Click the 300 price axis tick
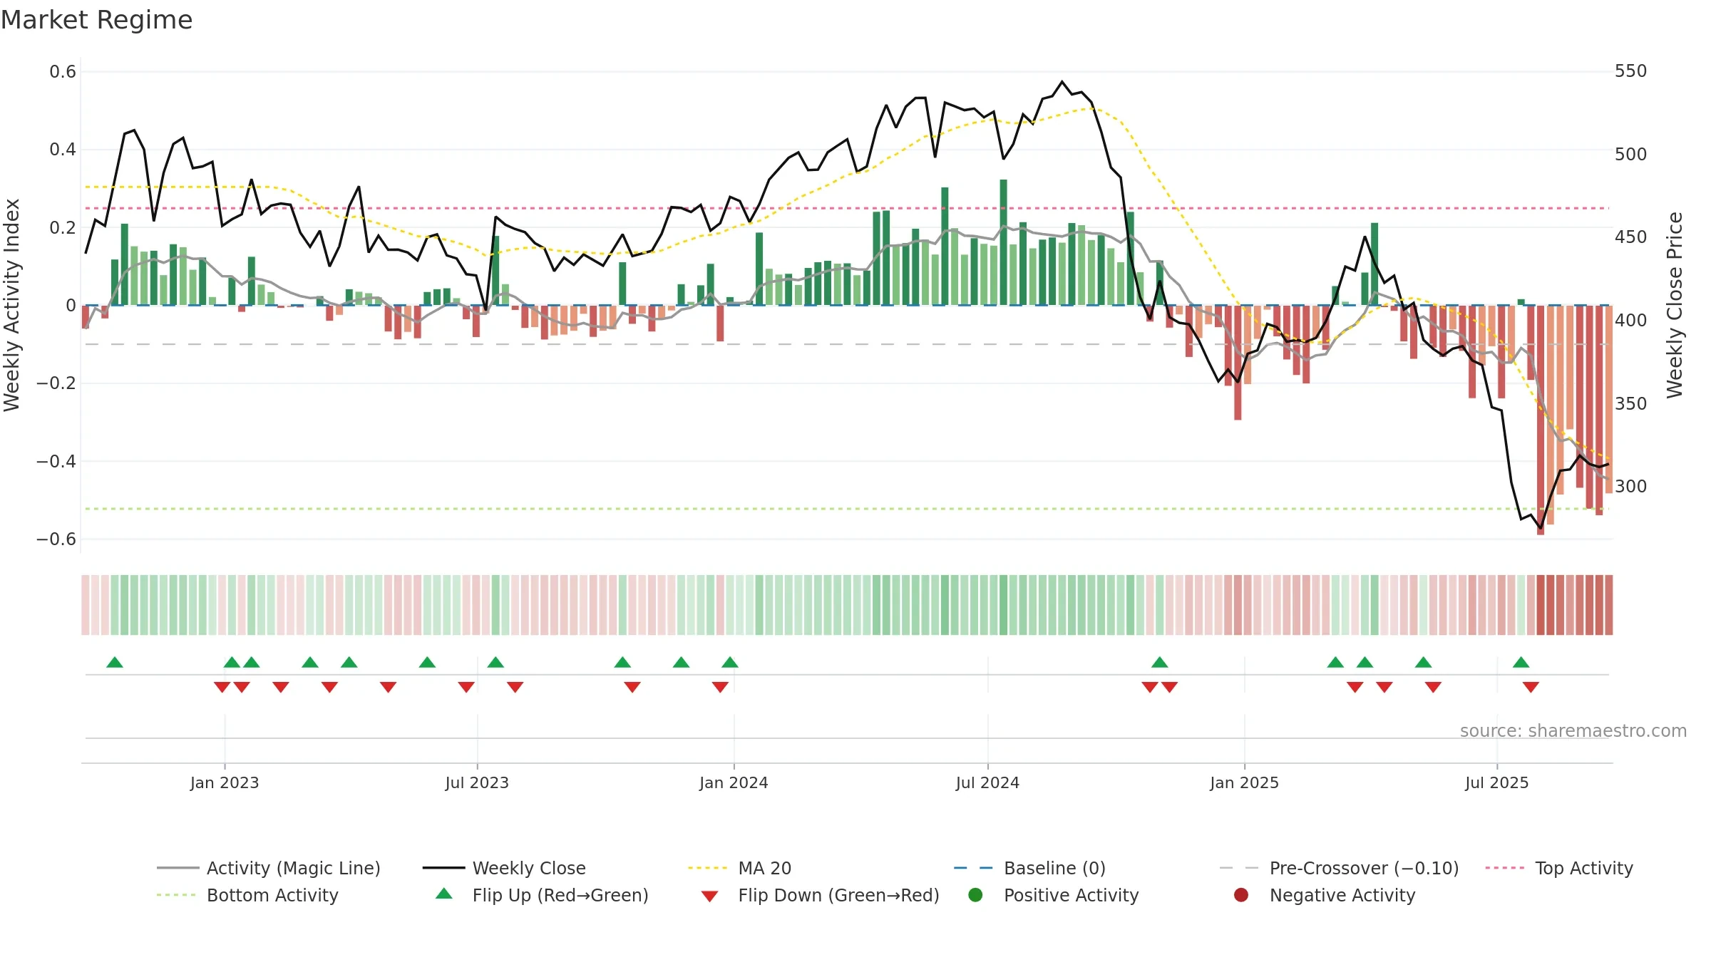The image size is (1711, 962). click(x=1630, y=487)
